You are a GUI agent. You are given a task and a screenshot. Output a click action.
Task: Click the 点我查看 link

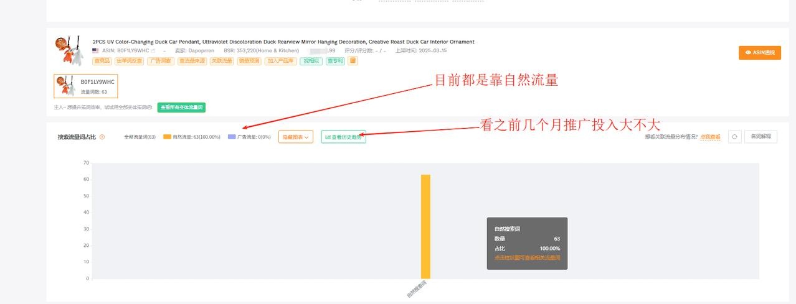[710, 137]
